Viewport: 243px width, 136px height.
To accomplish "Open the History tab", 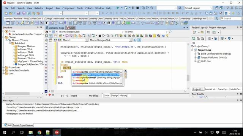I will tap(123, 96).
